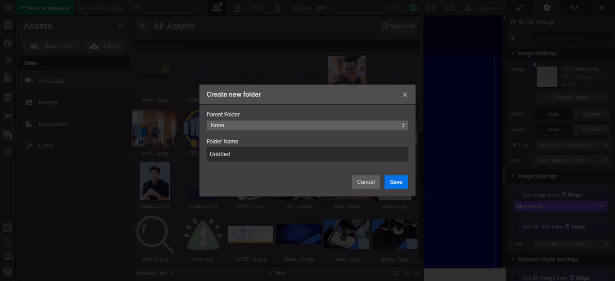
Task: Toggle Get Alt Text from Blogs checkbox
Action: [516, 227]
